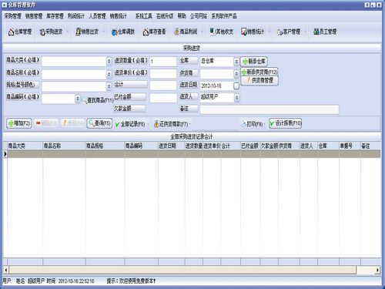Click the status bar time 2012-10-16 22:52:16
Screen dimensions: 385x289
pyautogui.click(x=76, y=281)
